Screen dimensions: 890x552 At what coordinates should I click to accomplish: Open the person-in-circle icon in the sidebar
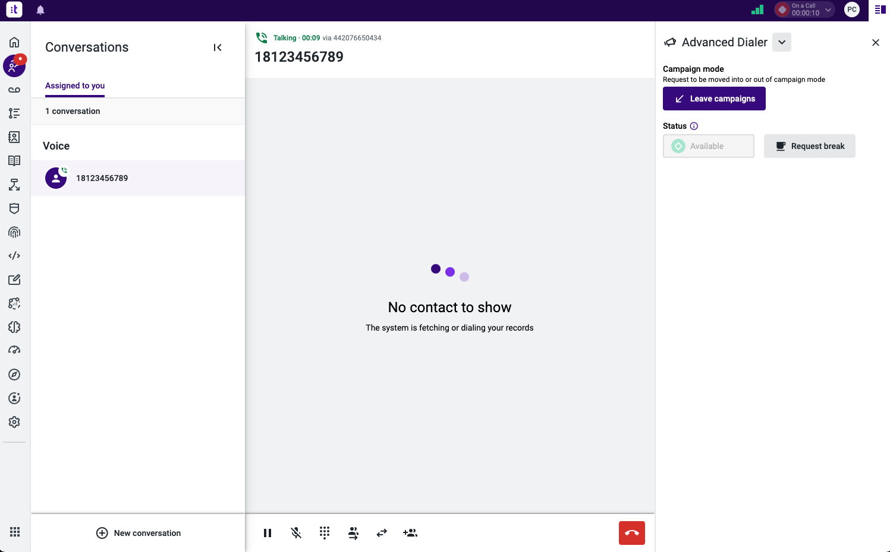(14, 398)
